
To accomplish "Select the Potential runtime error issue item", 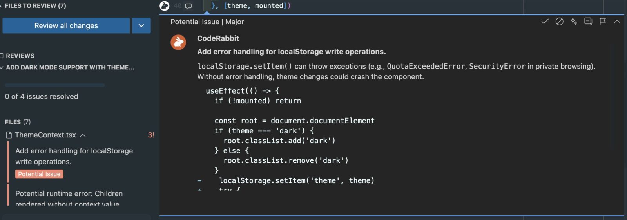I will (69, 194).
